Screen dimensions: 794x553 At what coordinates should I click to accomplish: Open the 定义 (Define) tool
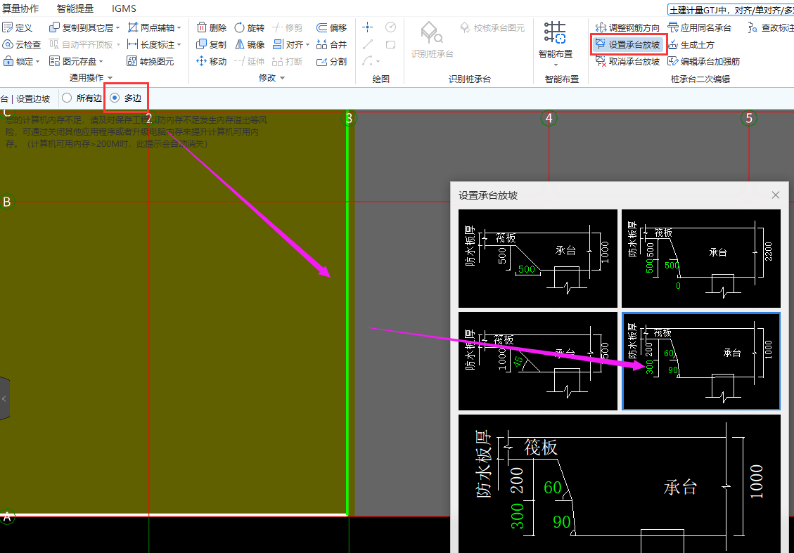click(x=17, y=28)
